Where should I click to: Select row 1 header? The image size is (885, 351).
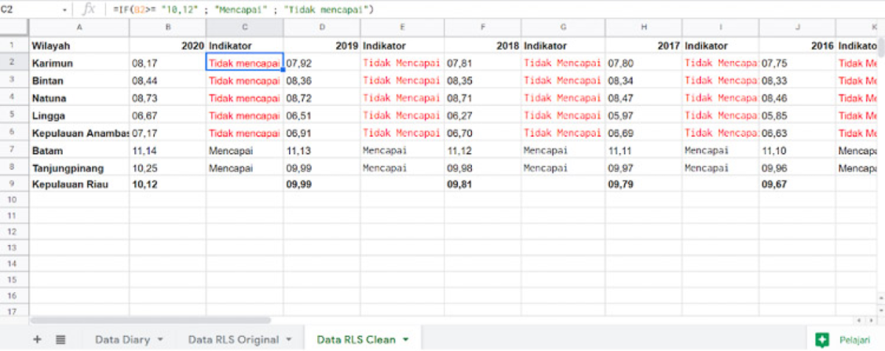tap(15, 46)
